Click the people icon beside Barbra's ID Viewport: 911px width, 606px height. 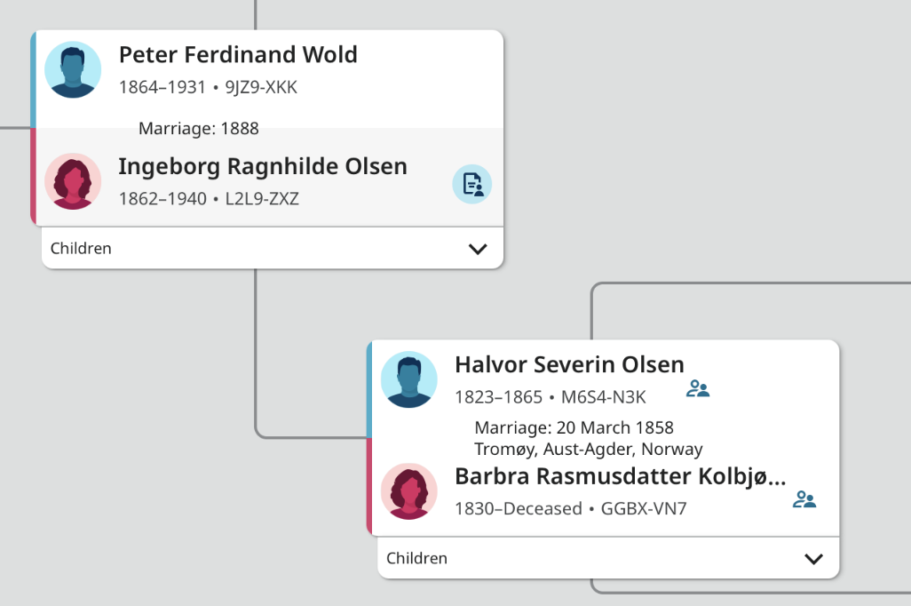pyautogui.click(x=804, y=499)
